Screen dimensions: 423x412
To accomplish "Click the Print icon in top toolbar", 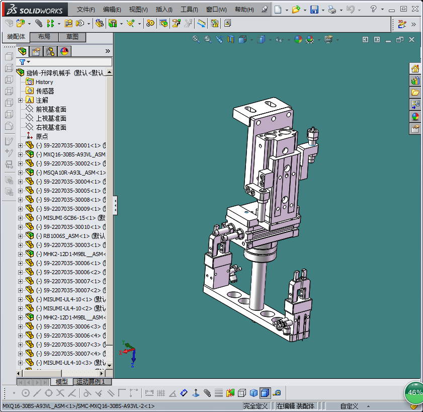I will (331, 10).
